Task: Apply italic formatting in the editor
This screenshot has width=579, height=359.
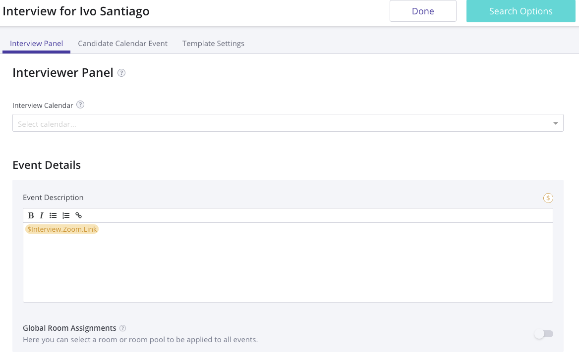Action: (42, 215)
